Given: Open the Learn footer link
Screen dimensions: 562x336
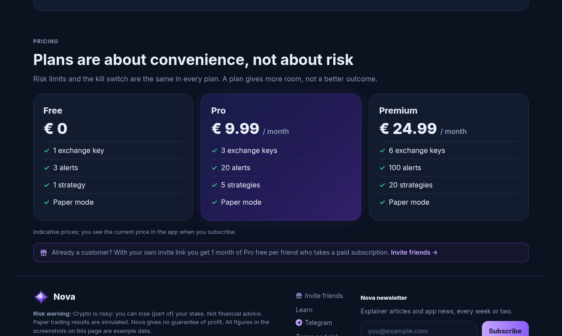Looking at the screenshot, I should (x=304, y=310).
